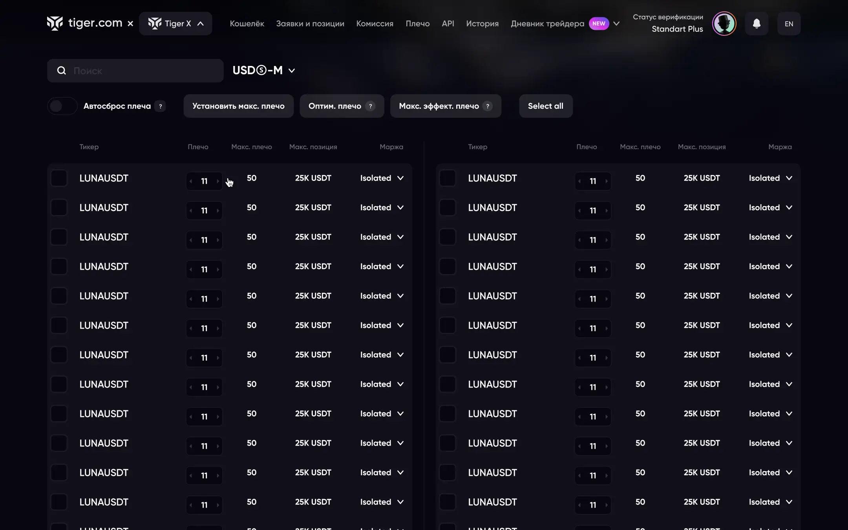The height and width of the screenshot is (530, 848).
Task: Toggle the Автосброс плеча switch
Action: 62,106
